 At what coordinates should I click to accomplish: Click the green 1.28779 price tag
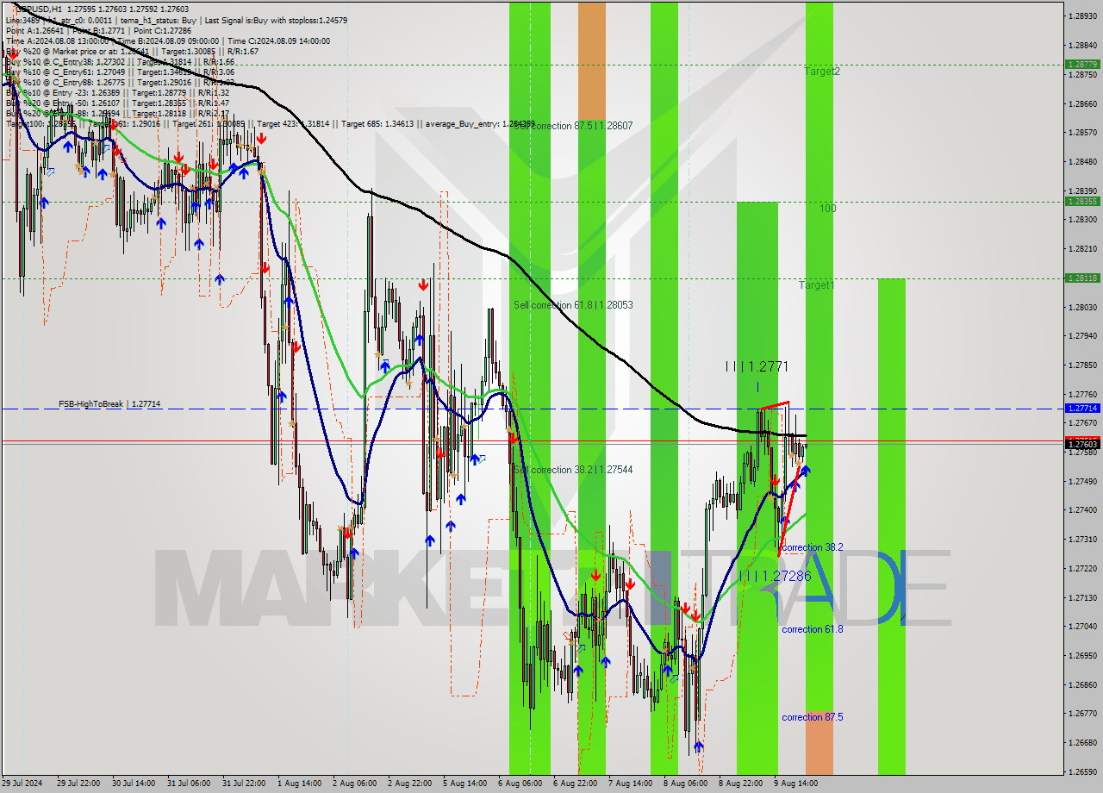click(x=1081, y=65)
